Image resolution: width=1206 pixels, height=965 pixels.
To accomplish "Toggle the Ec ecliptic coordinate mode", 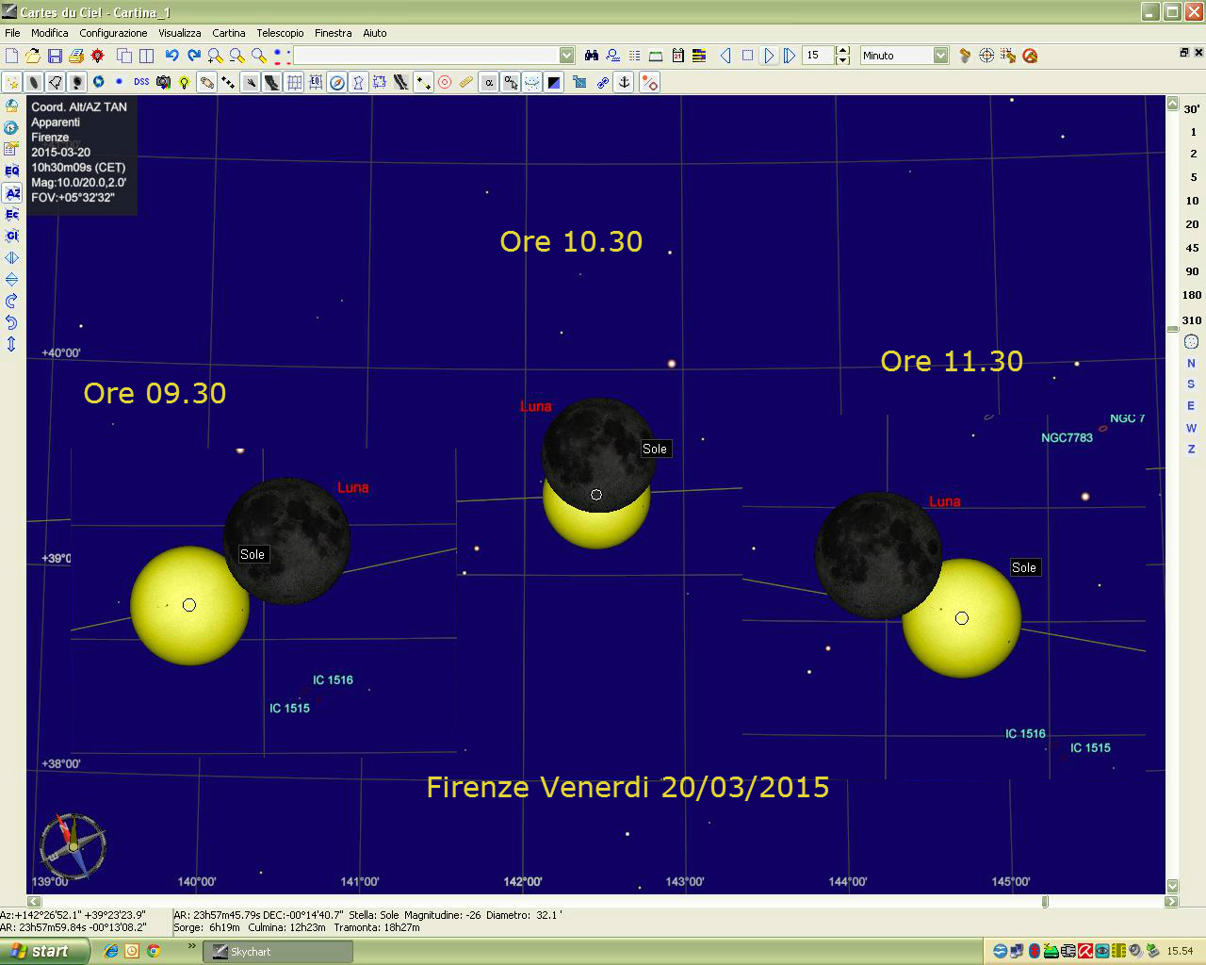I will 11,214.
